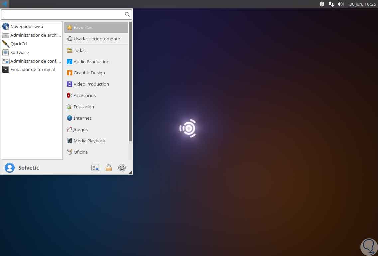Select the Accesorios category
The image size is (378, 256).
96,95
